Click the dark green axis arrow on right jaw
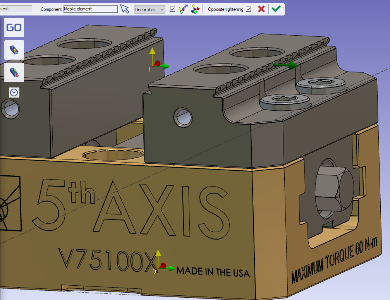Image resolution: width=390 pixels, height=300 pixels. click(286, 65)
